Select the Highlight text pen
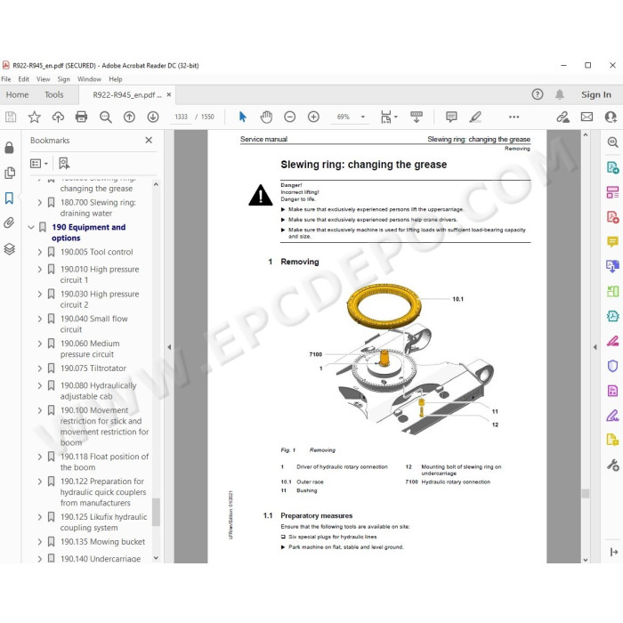This screenshot has height=623, width=623. coord(475,117)
